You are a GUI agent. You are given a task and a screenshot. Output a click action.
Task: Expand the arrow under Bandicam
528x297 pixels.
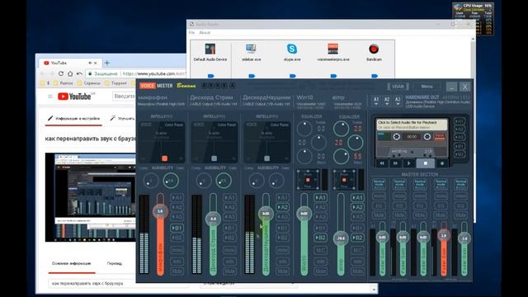375,76
